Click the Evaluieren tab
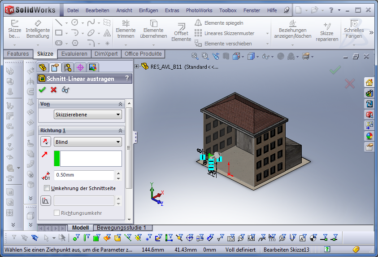Image resolution: width=378 pixels, height=257 pixels. coord(74,54)
